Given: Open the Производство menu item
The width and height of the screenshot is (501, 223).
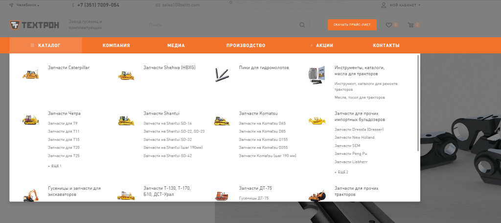Looking at the screenshot, I should 246,46.
